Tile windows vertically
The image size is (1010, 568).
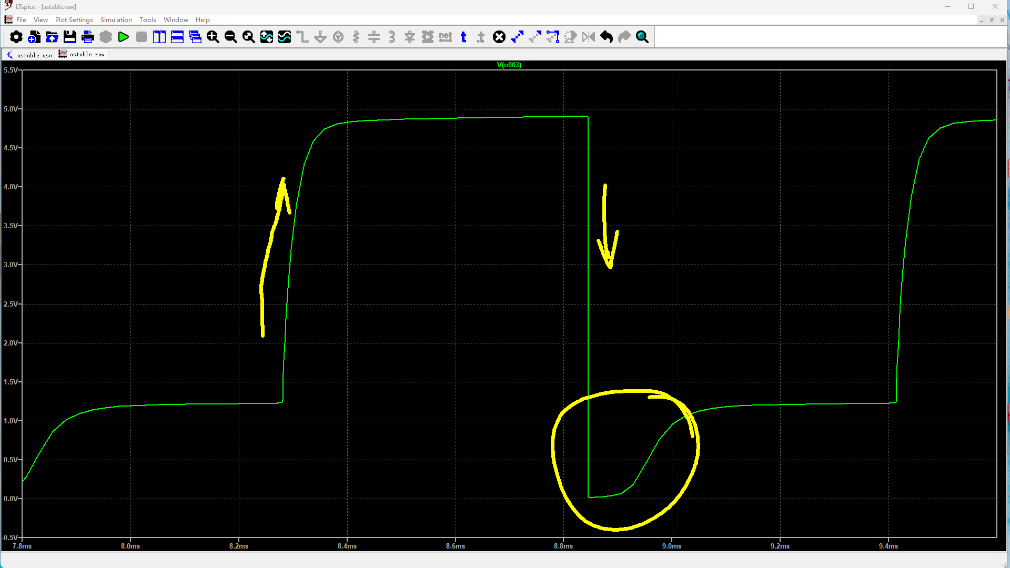[x=159, y=37]
